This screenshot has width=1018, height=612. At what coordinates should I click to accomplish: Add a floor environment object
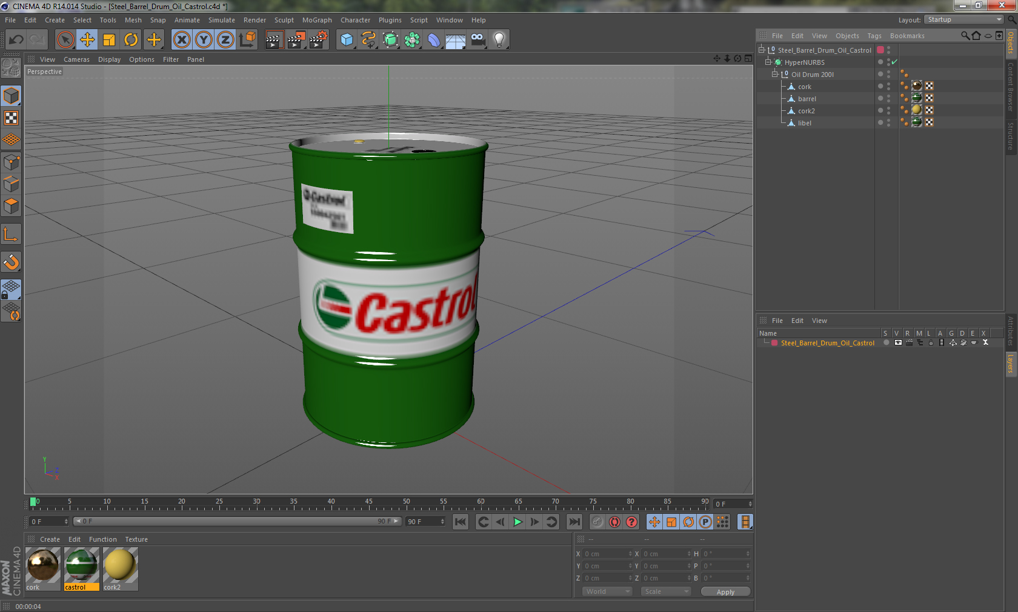click(456, 40)
